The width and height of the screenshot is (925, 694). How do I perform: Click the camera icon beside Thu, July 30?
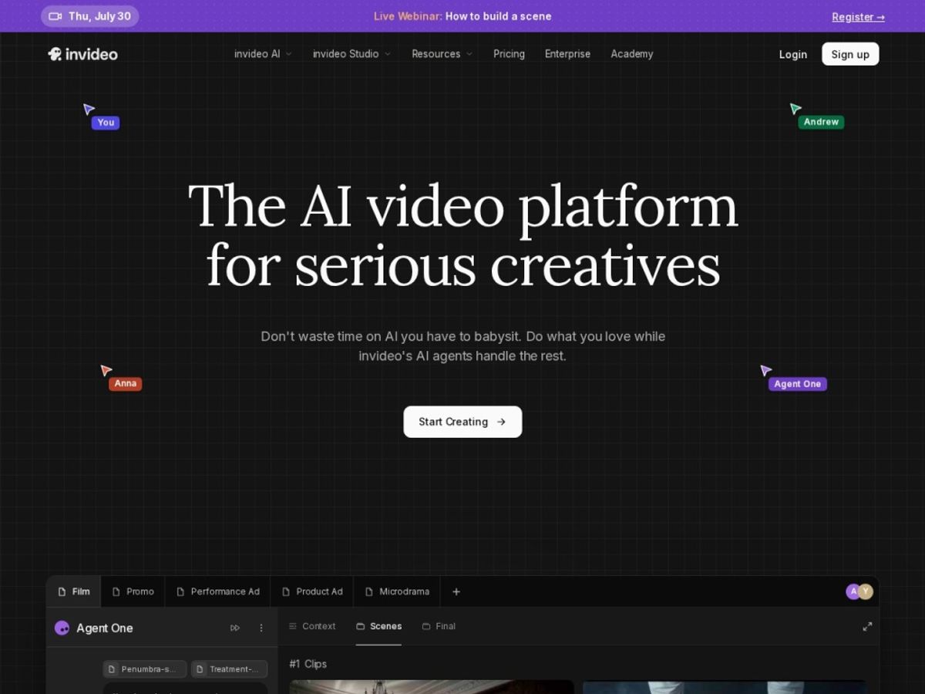55,16
